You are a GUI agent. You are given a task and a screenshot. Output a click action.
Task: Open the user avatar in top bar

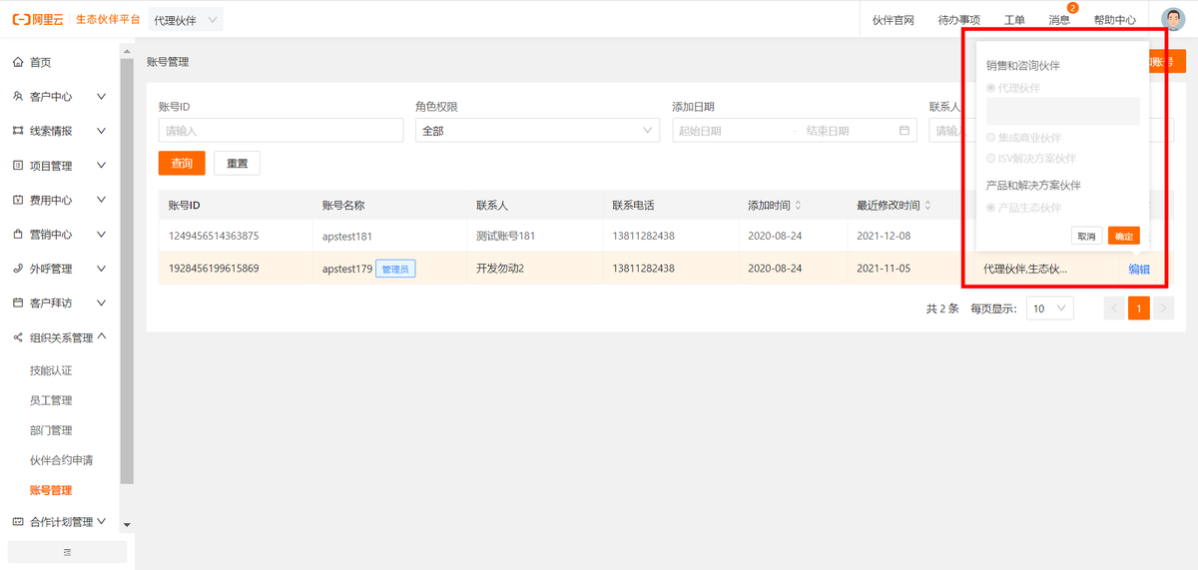coord(1173,19)
